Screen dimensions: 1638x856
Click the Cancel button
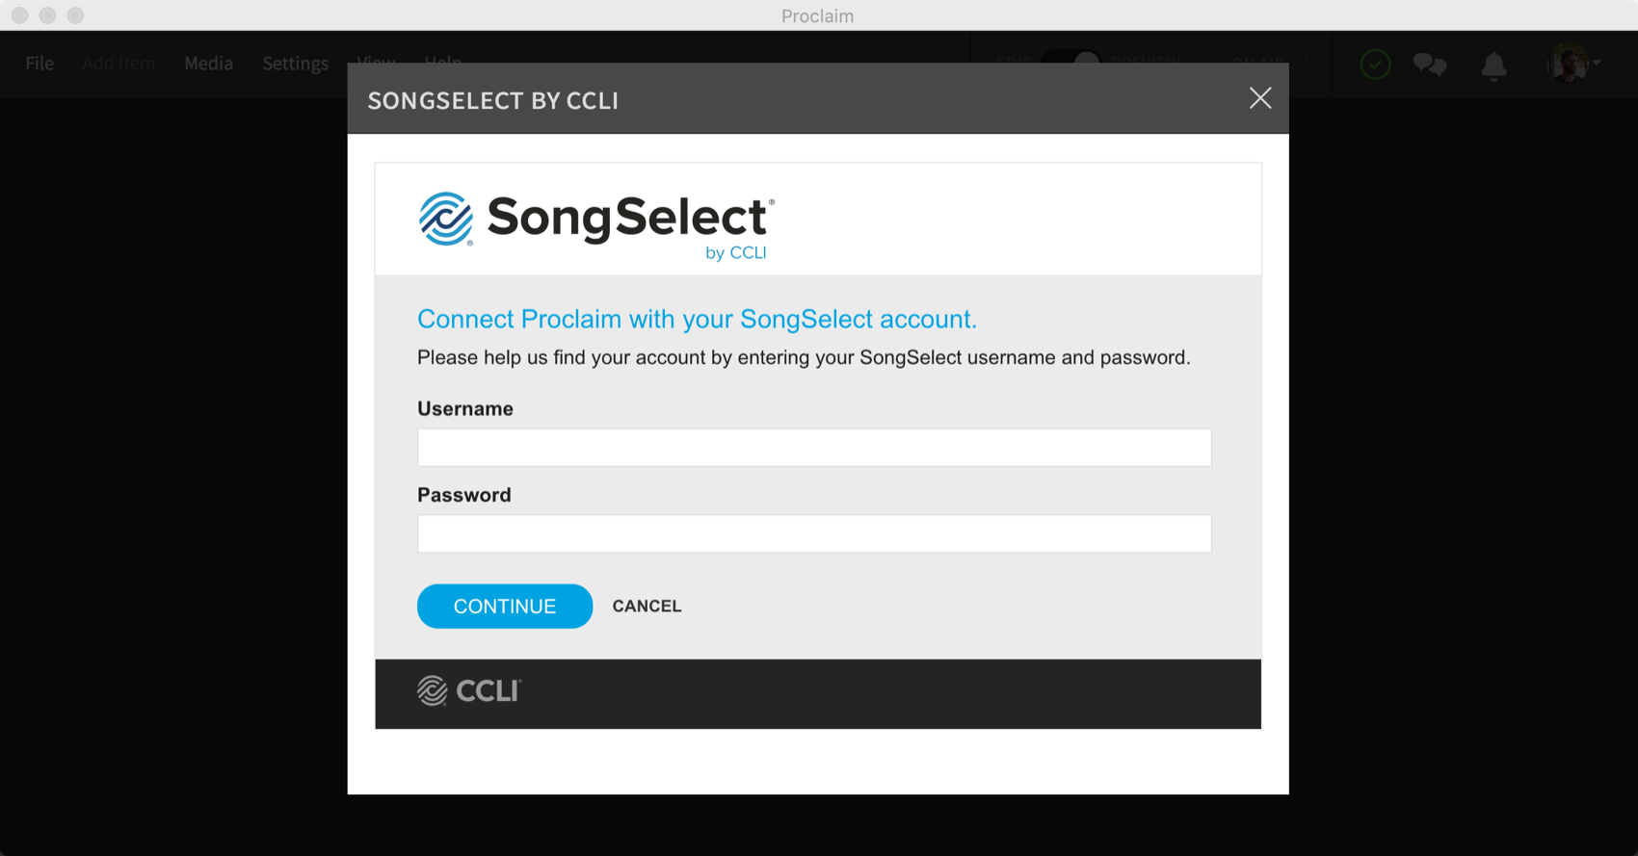(647, 607)
